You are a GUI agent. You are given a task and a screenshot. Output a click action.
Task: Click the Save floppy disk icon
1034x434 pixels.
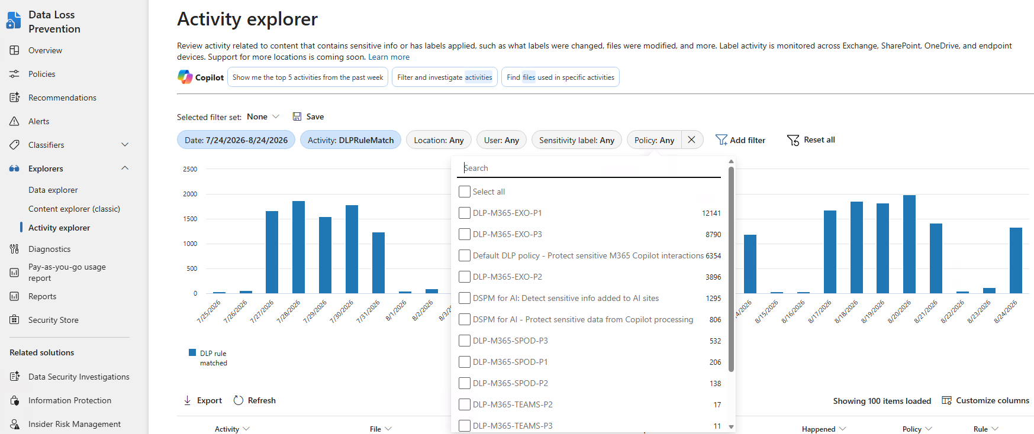[x=297, y=116]
